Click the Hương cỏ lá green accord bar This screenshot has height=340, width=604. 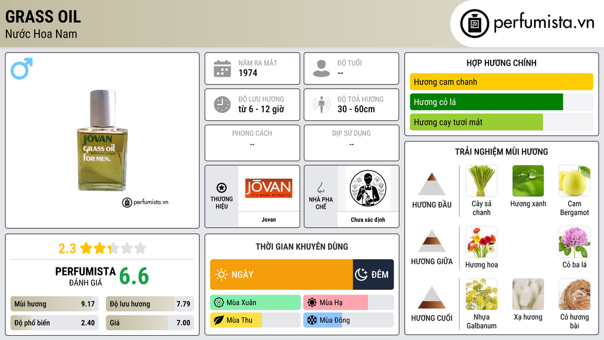(501, 102)
